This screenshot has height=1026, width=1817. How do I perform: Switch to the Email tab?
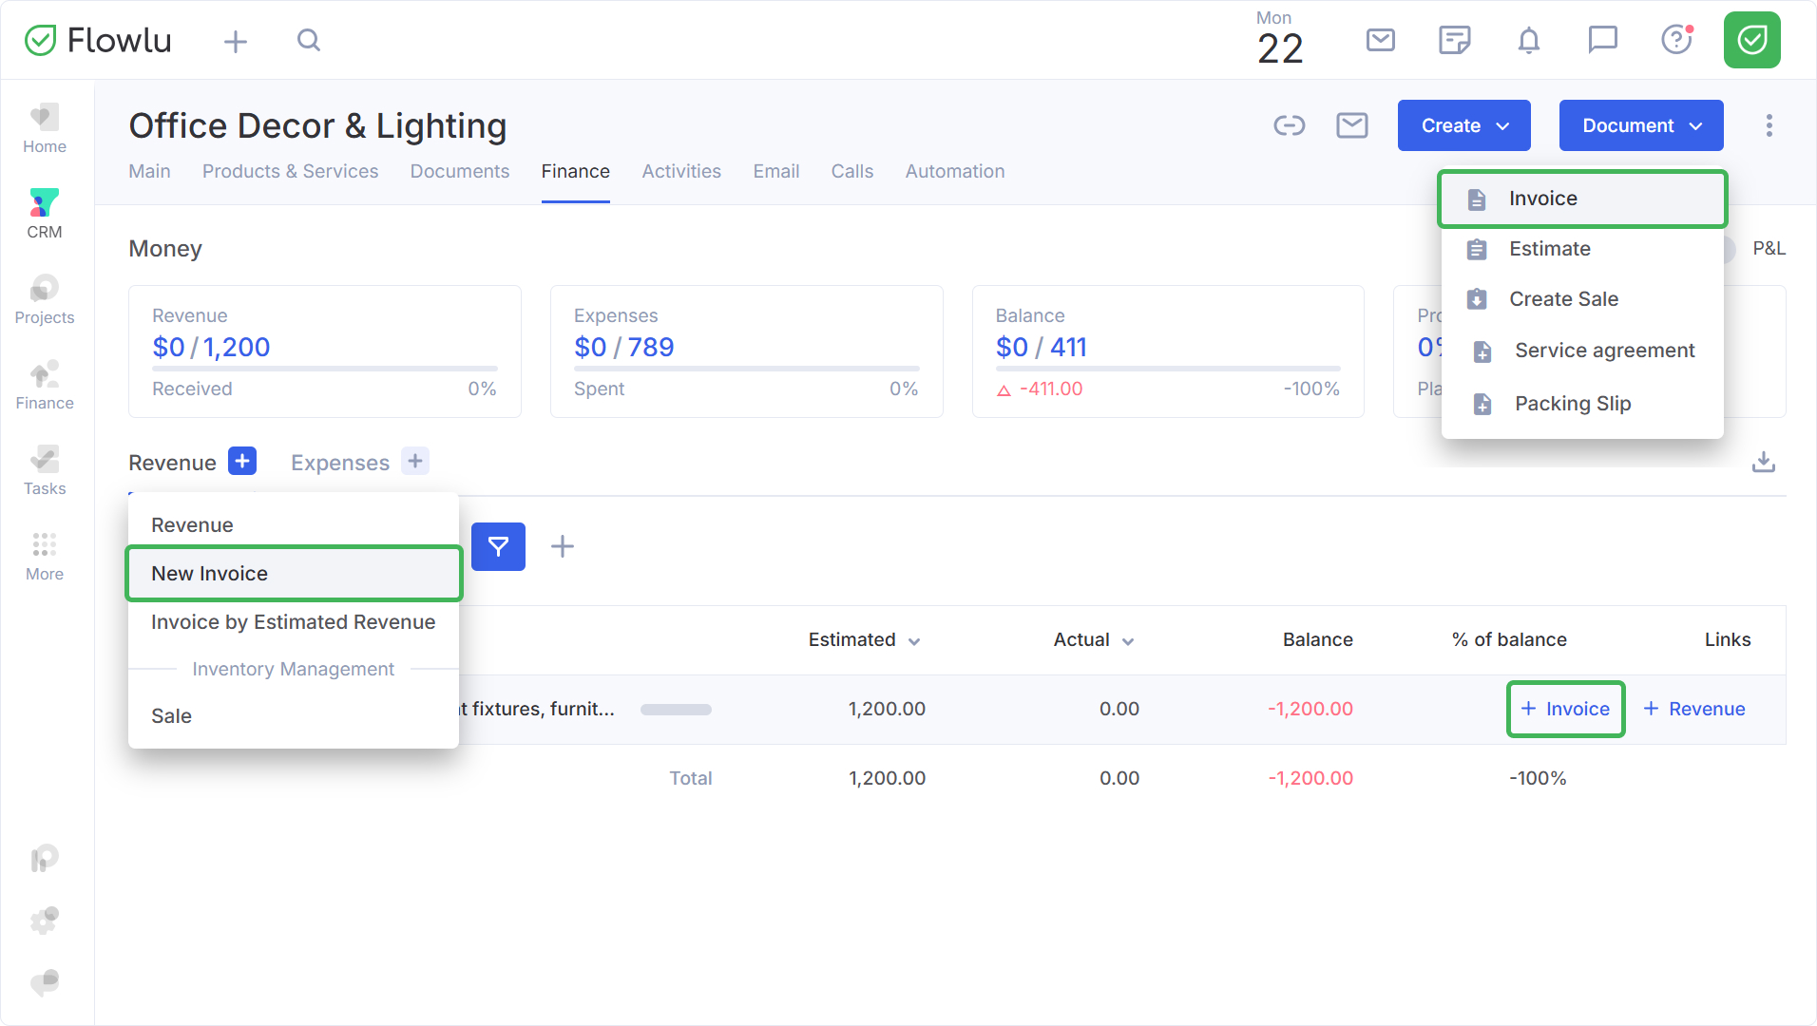click(x=776, y=172)
